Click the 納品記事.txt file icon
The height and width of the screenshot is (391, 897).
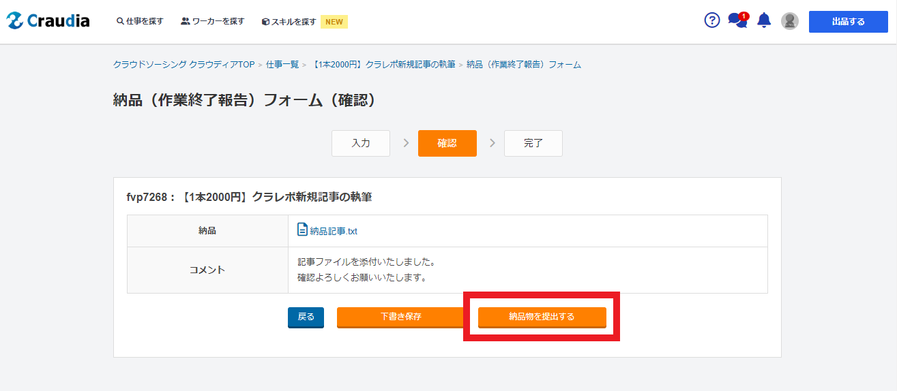pos(303,230)
